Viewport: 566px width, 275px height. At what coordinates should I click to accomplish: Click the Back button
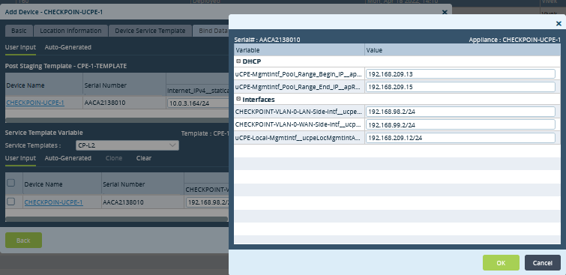coord(23,240)
